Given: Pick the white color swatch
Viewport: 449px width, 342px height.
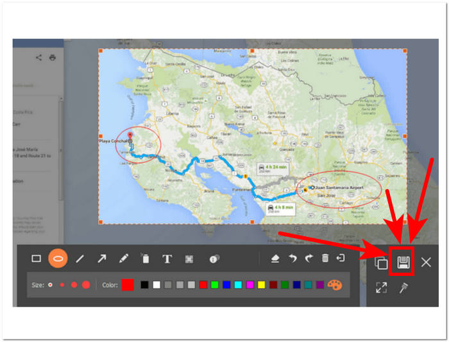Looking at the screenshot, I should [x=157, y=285].
